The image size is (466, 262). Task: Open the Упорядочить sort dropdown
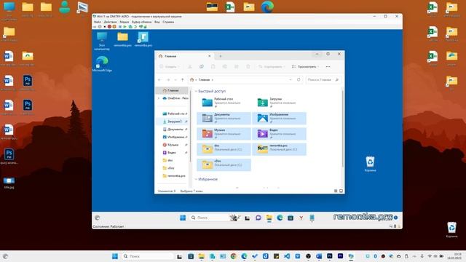pyautogui.click(x=272, y=67)
